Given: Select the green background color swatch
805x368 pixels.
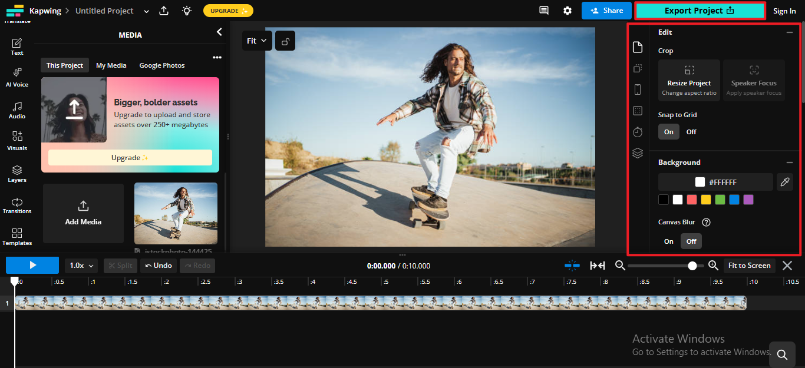Looking at the screenshot, I should (x=720, y=200).
